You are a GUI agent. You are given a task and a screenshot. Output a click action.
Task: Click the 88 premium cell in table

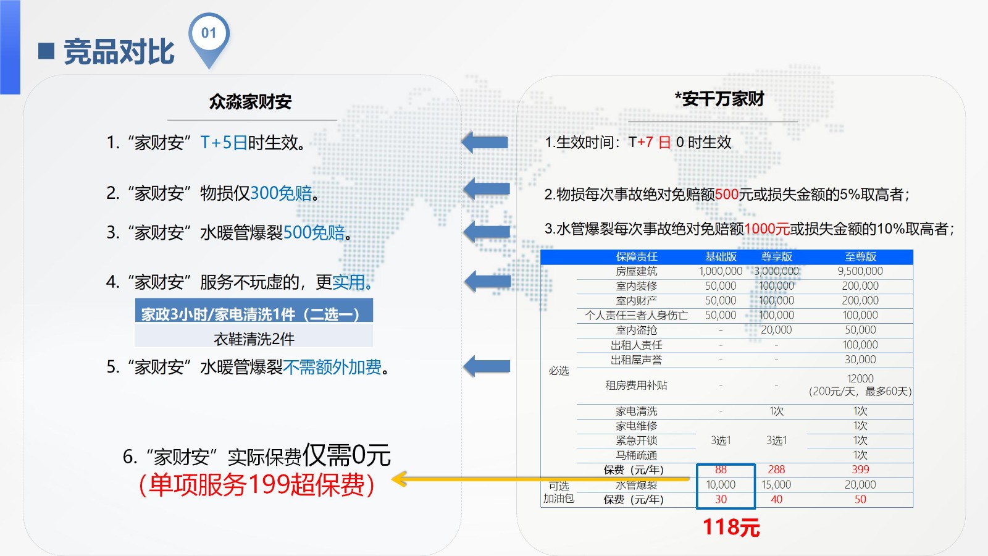tap(721, 470)
